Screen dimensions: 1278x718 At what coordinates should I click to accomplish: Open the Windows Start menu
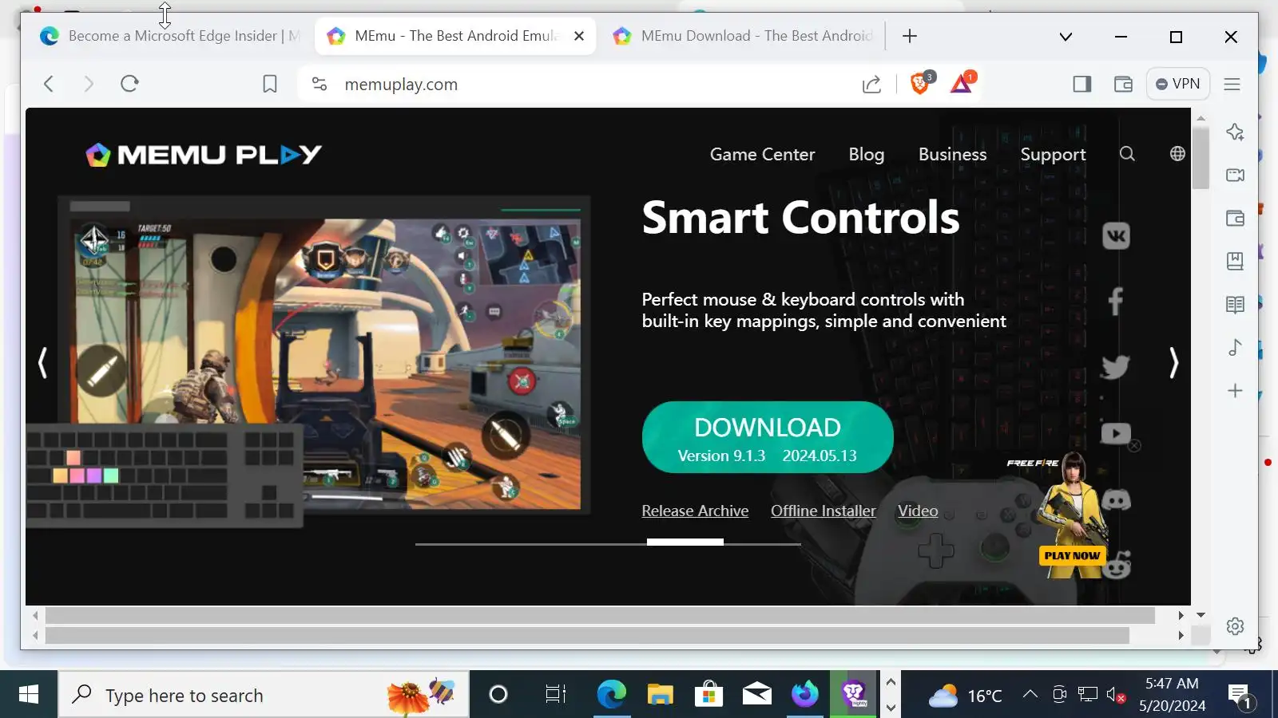pos(28,695)
